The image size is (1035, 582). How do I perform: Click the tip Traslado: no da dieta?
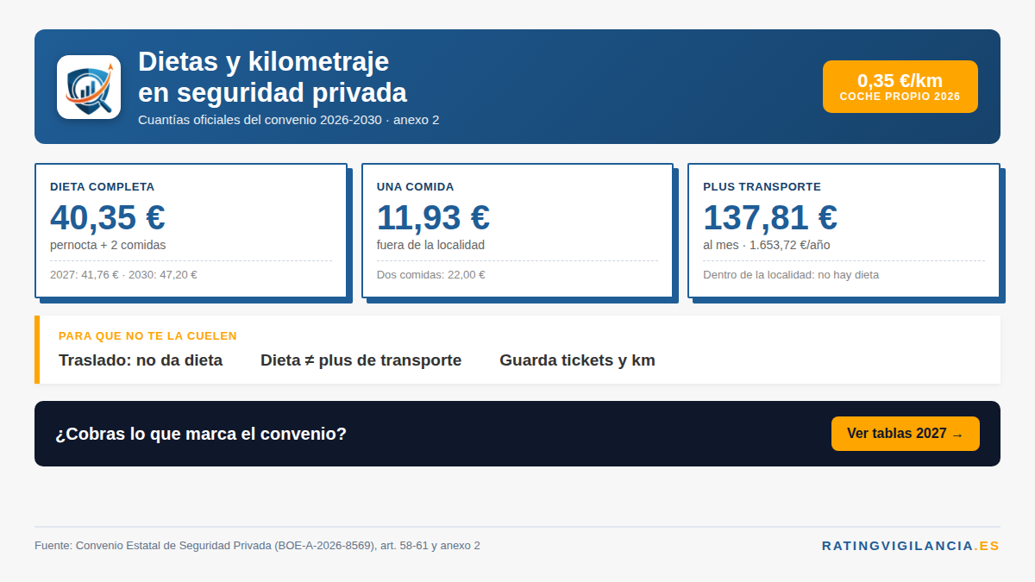click(141, 360)
